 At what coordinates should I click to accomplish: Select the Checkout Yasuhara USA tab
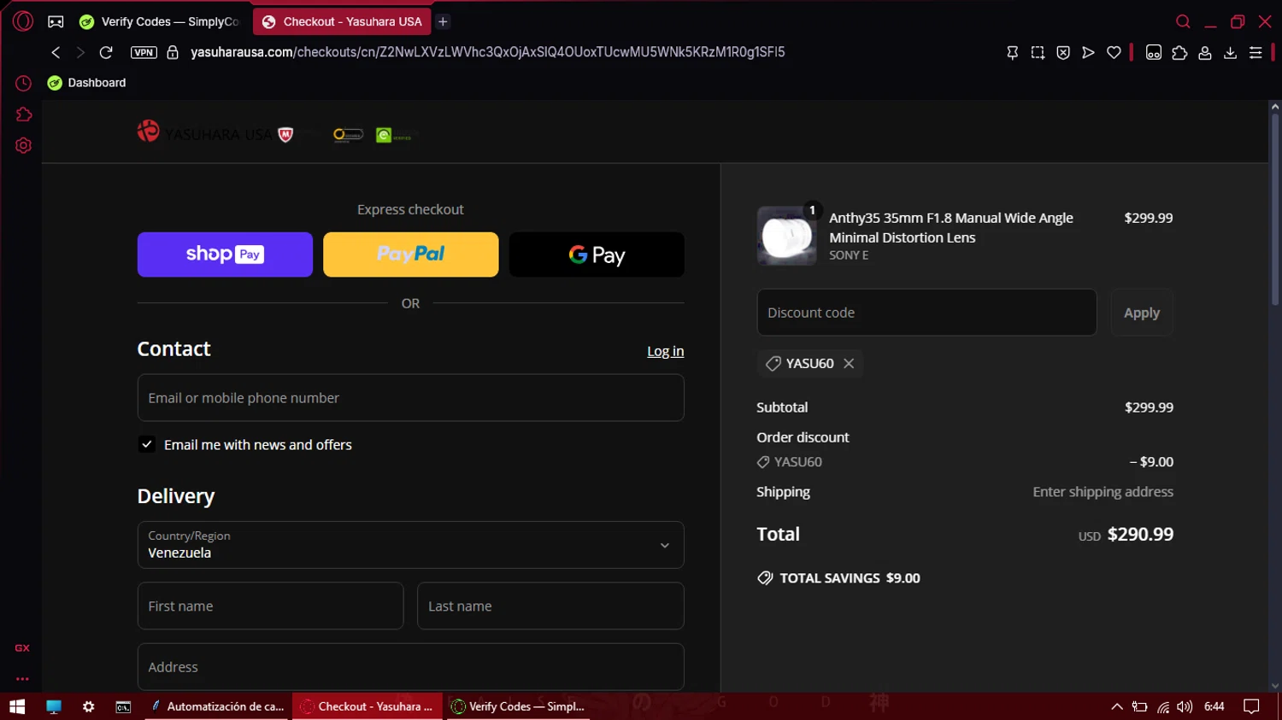point(342,21)
